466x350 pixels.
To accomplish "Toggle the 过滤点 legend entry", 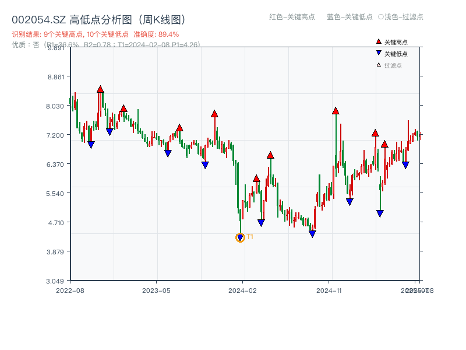I will [x=393, y=65].
